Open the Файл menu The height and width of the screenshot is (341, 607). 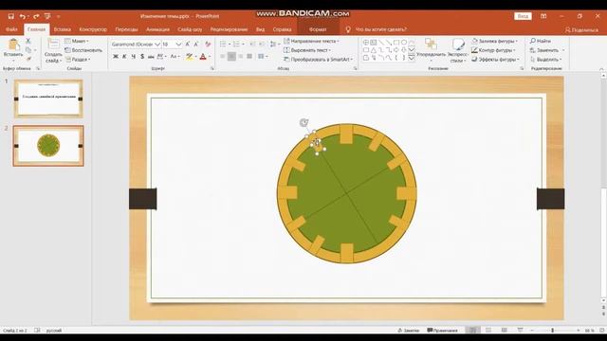click(11, 29)
